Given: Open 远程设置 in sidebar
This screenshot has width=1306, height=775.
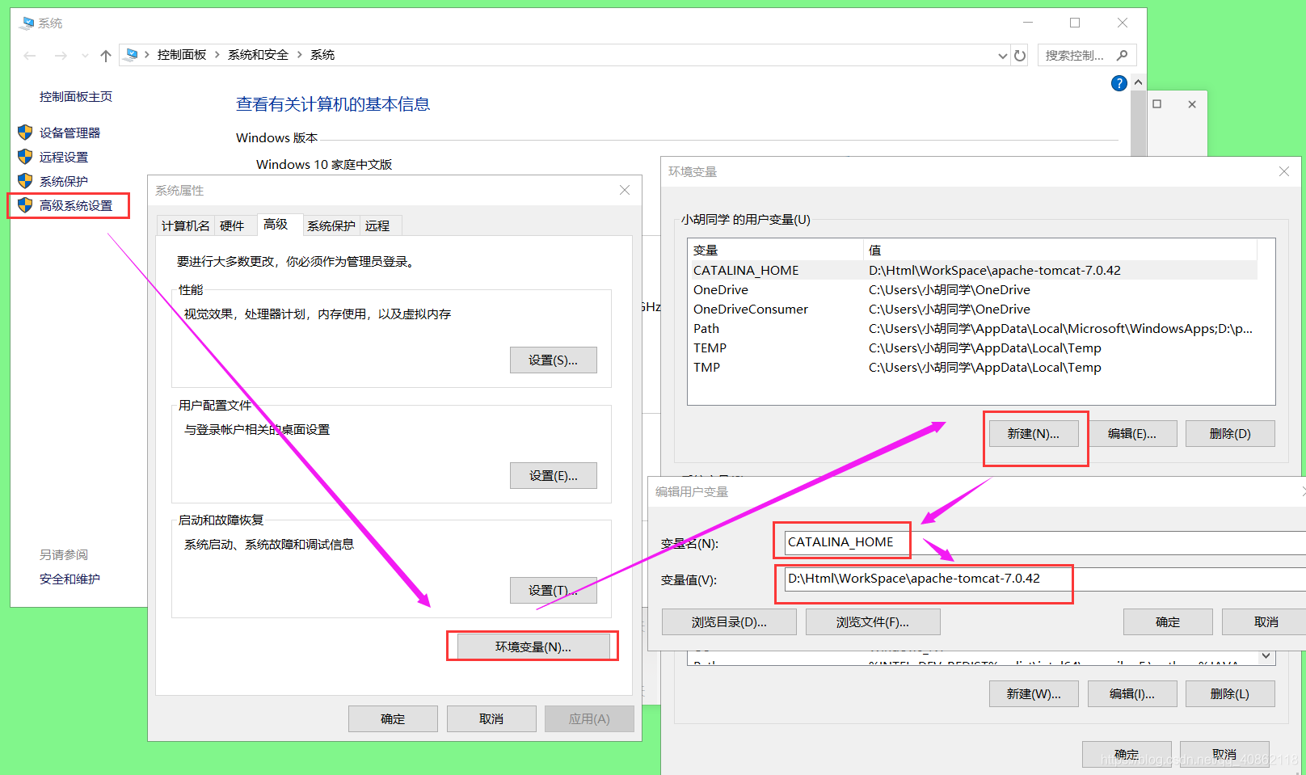Looking at the screenshot, I should click(64, 158).
